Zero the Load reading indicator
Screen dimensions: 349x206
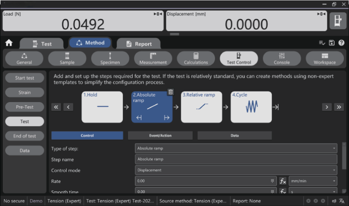pos(157,14)
